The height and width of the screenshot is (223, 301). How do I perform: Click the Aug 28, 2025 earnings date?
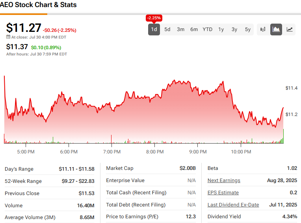point(282,181)
